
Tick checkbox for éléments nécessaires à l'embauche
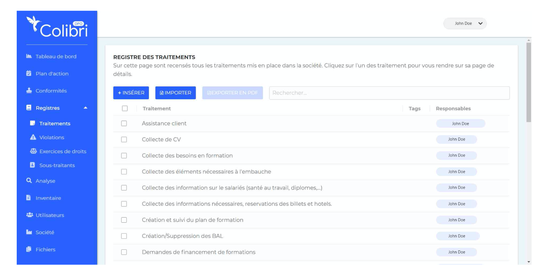click(x=124, y=172)
